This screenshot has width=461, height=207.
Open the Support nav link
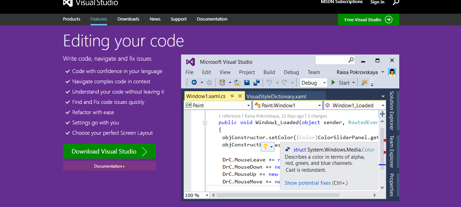coord(179,19)
